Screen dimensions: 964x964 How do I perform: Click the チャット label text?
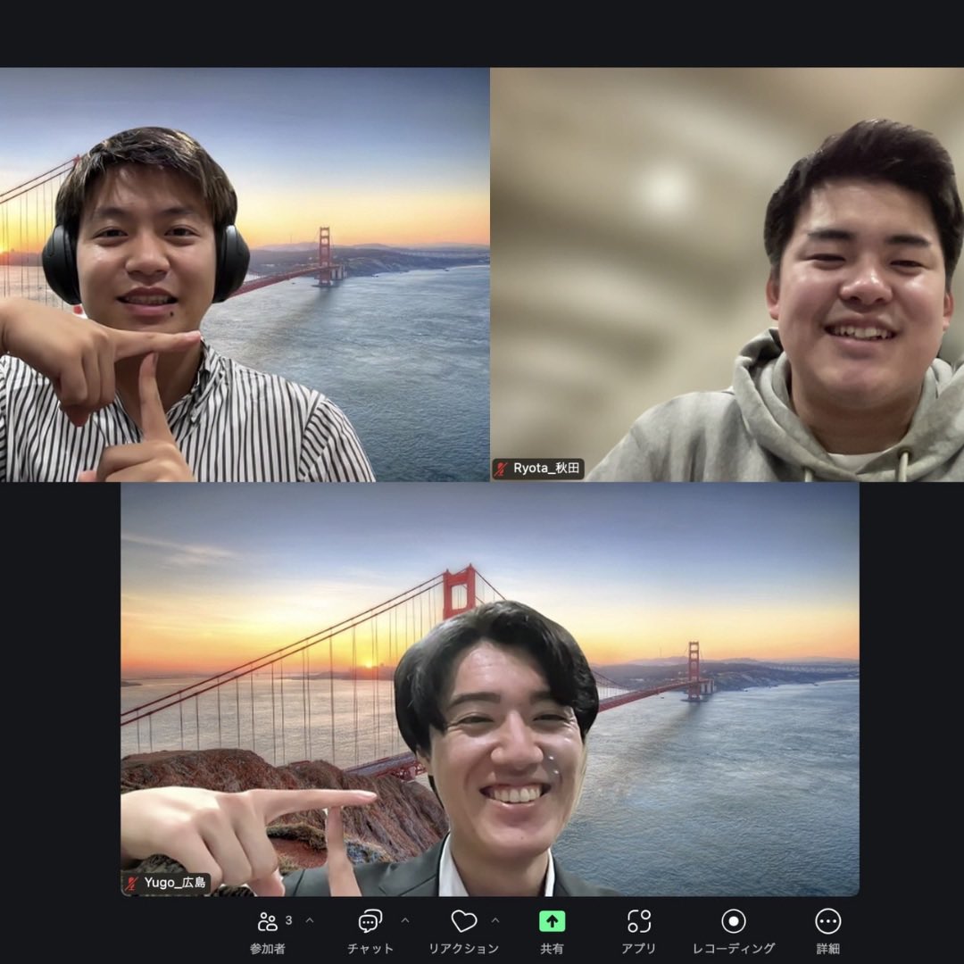(370, 949)
